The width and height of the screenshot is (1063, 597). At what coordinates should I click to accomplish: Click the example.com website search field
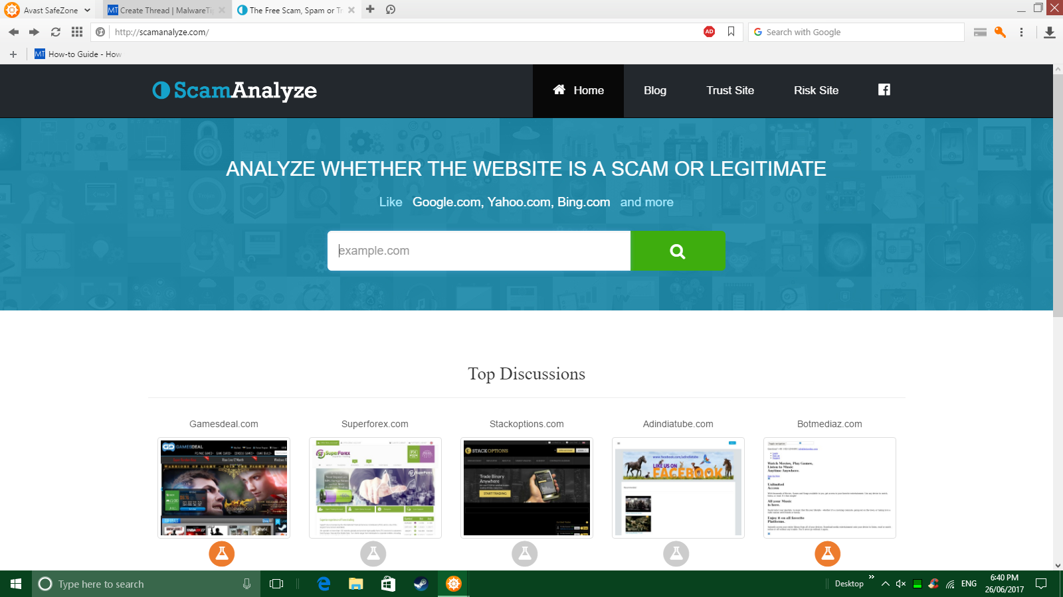coord(479,251)
